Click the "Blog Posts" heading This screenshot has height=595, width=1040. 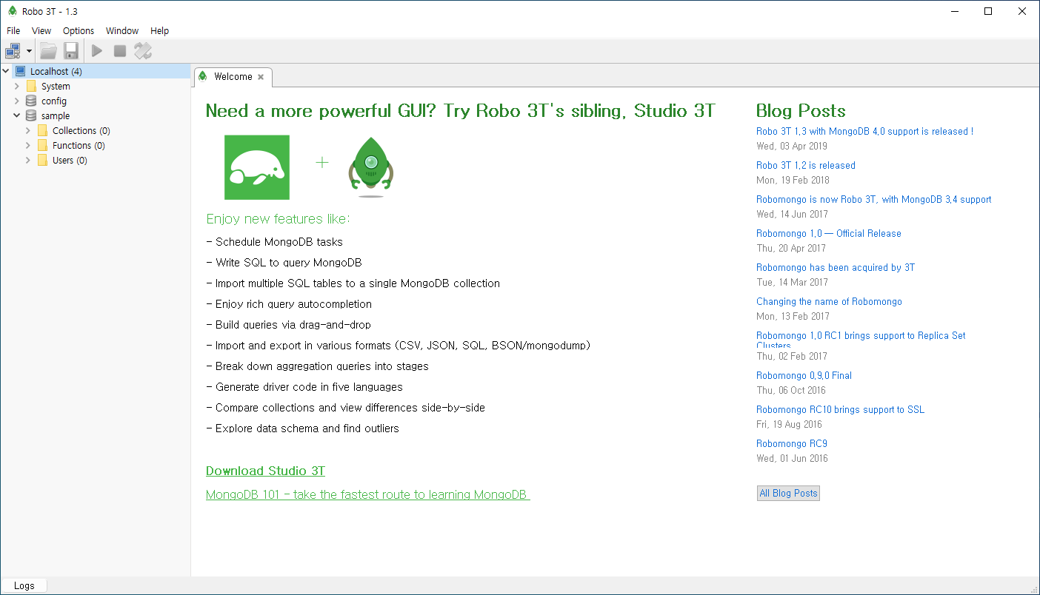(x=801, y=111)
